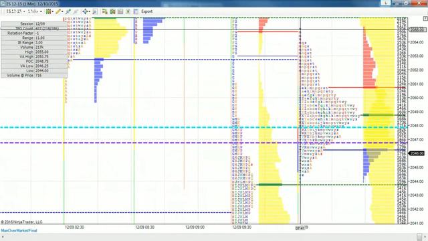Open the toolbar icon left of Export

[136, 11]
